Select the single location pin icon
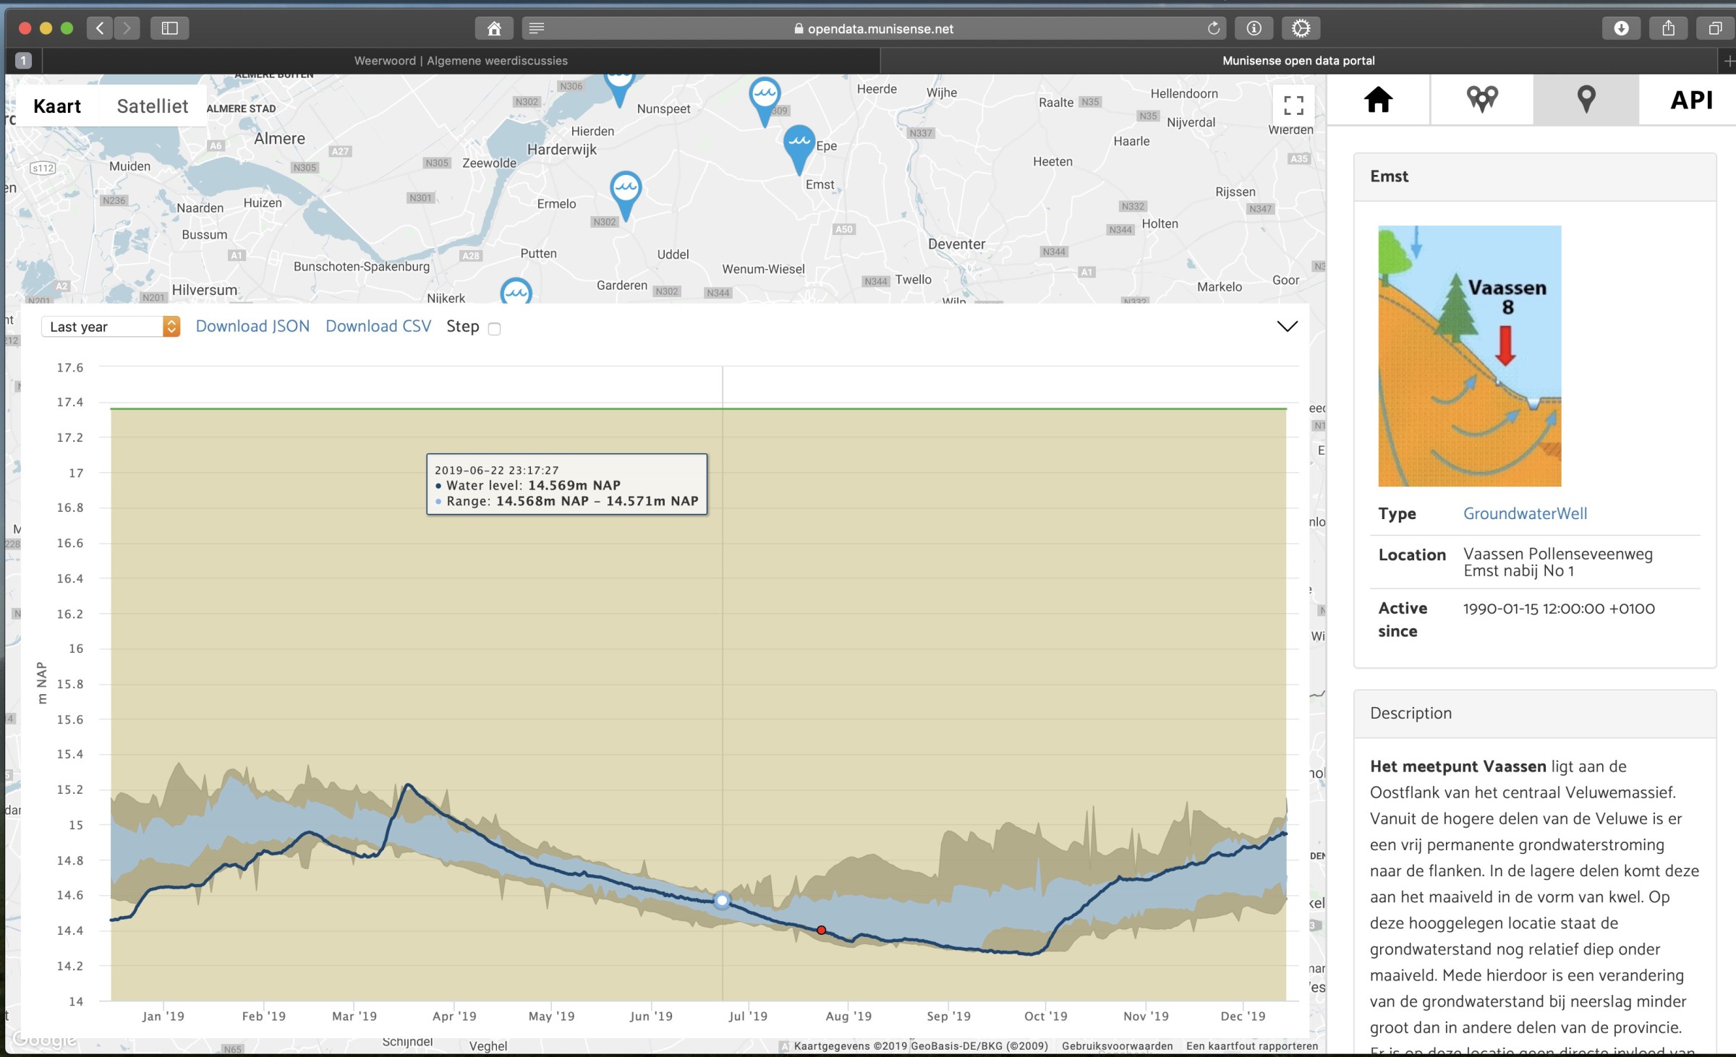The image size is (1736, 1057). point(1586,100)
